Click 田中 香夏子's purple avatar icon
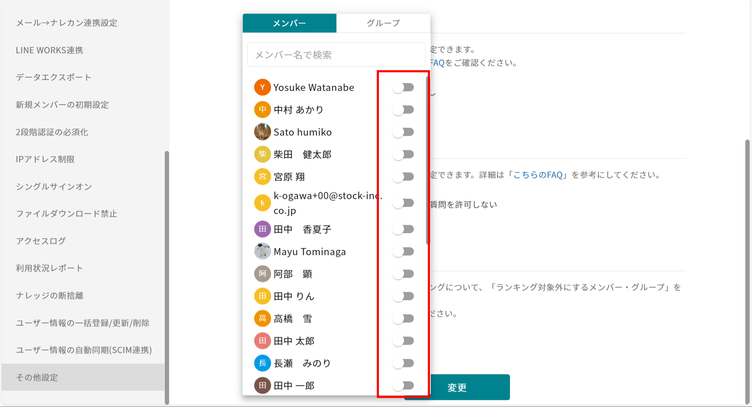 pos(262,229)
